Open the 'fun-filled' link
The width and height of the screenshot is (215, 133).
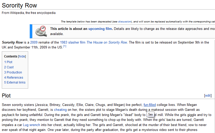click(x=150, y=105)
